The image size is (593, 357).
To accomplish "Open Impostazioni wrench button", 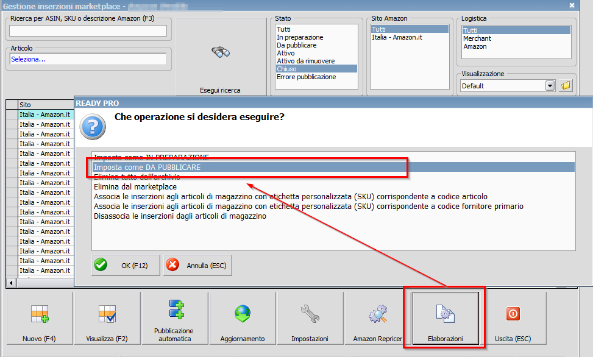I will [310, 318].
